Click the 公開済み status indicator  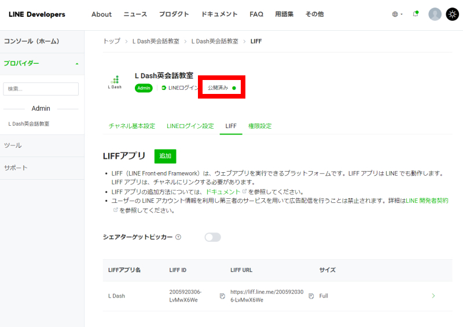(222, 88)
